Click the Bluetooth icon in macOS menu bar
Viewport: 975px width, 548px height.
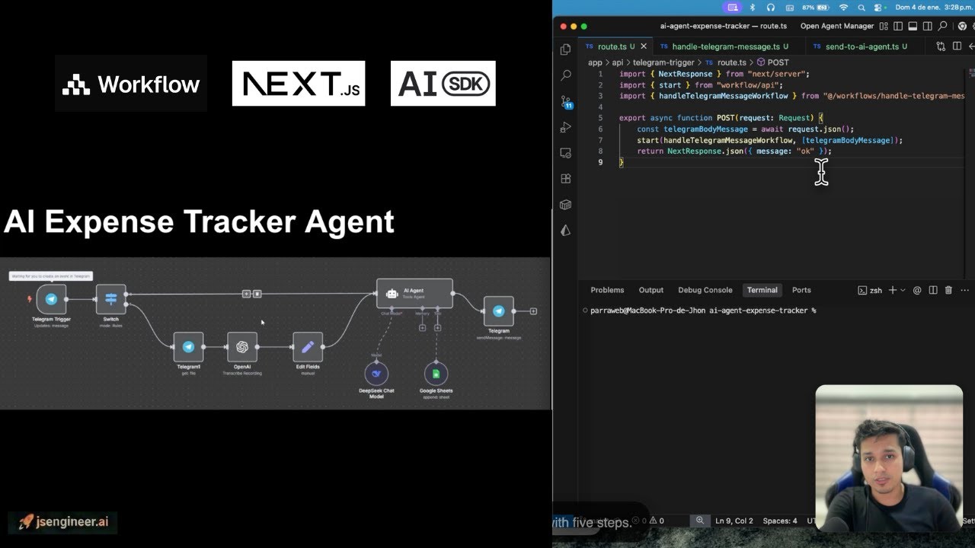pos(752,8)
